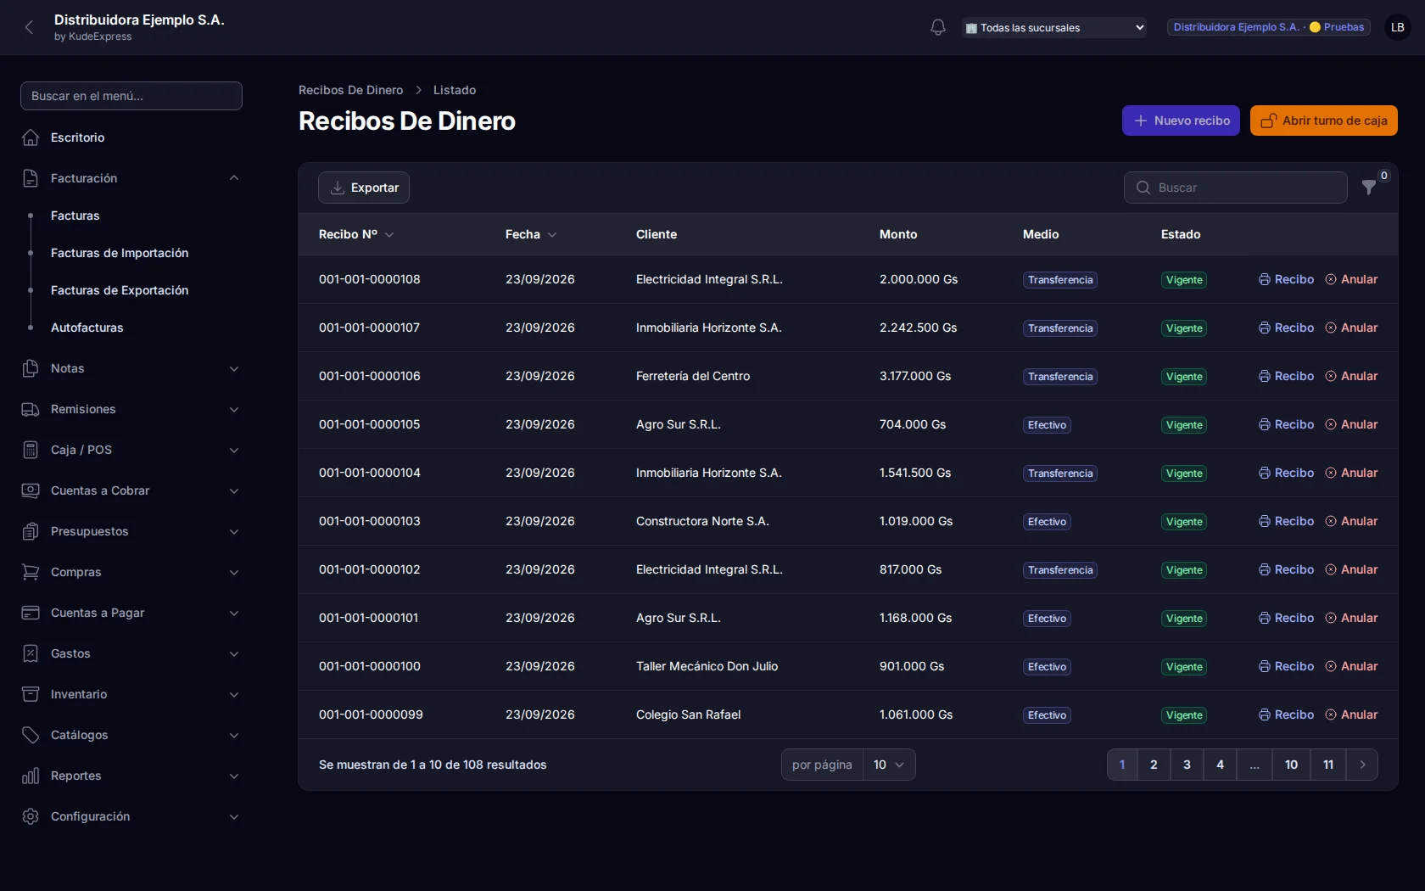Print Recibo for receipt 001-001-0000108
This screenshot has height=891, width=1425.
coord(1286,279)
